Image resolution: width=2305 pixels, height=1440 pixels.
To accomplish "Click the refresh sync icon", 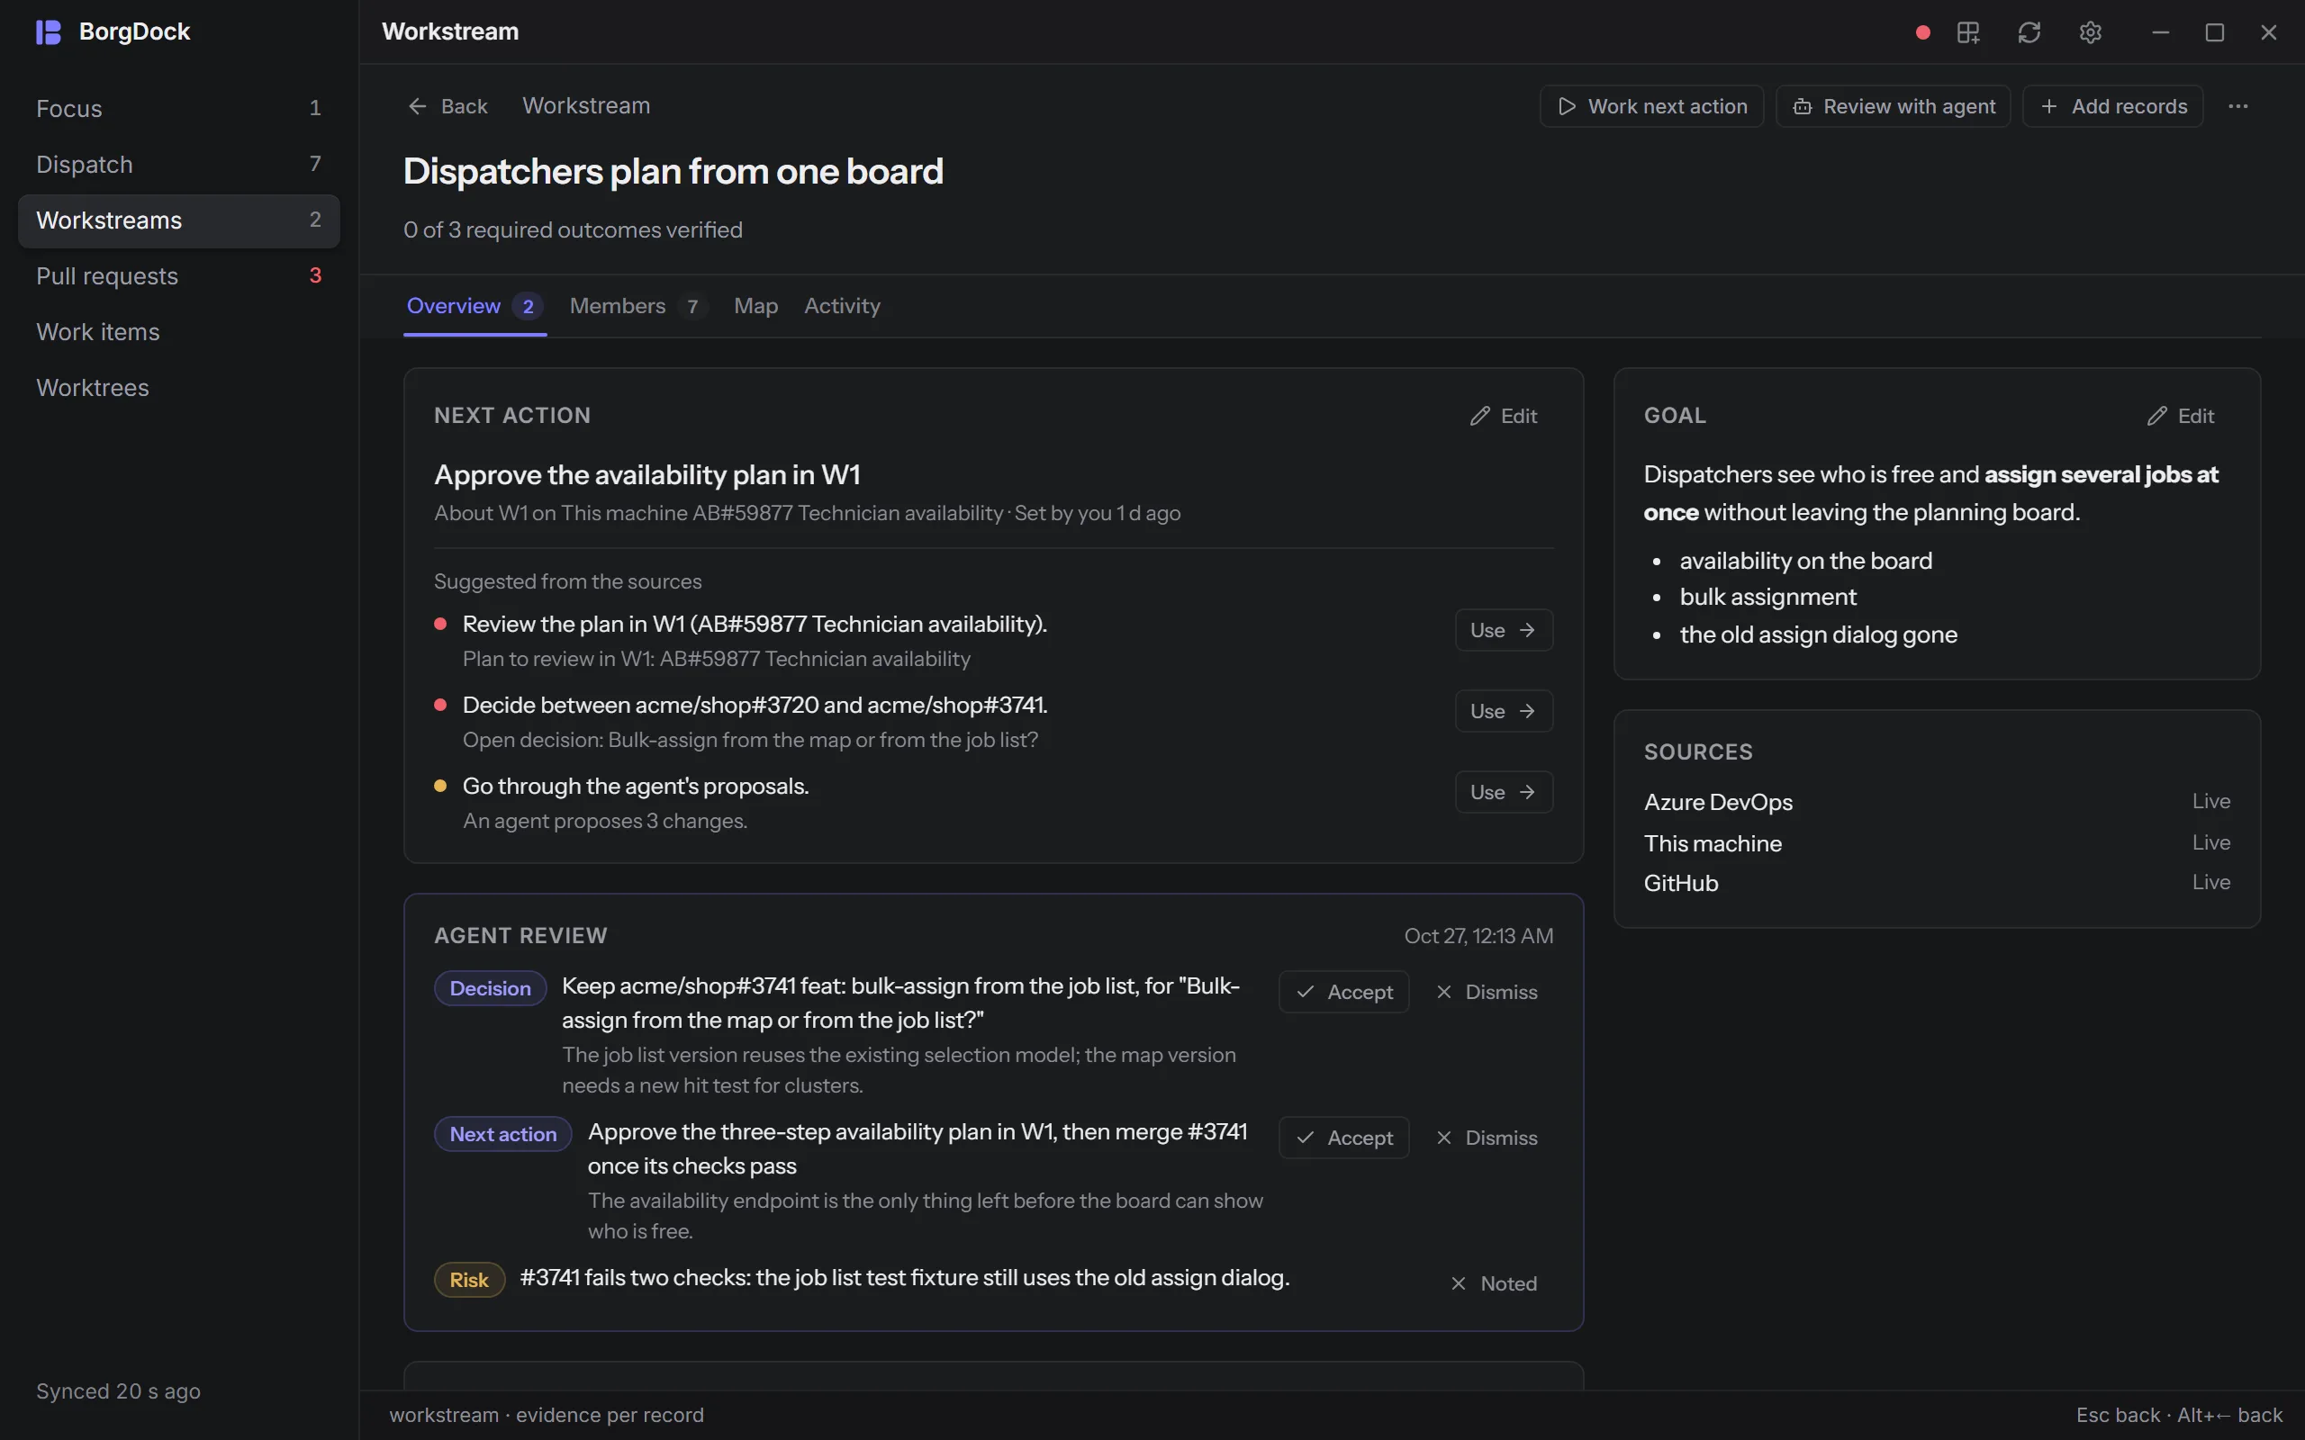I will click(x=2029, y=32).
